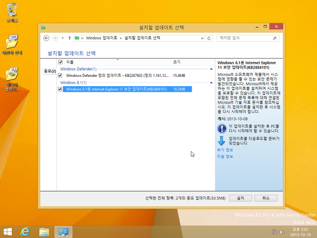Click the taskbar clock showing 5:01
Viewport: 317px width, 238px height.
coord(301,232)
